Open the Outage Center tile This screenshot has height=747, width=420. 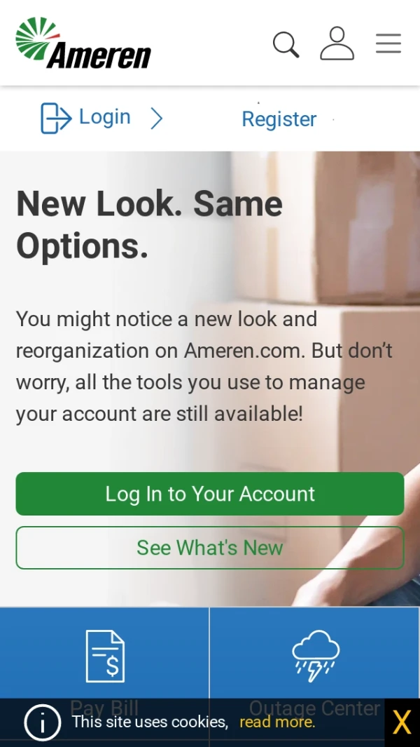[x=315, y=676]
